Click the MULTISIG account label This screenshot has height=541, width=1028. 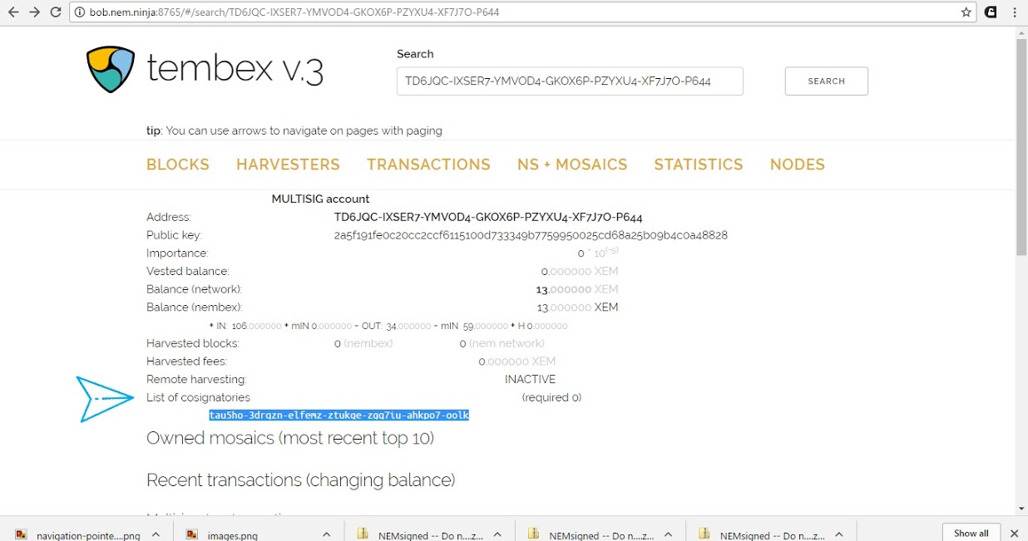click(320, 199)
